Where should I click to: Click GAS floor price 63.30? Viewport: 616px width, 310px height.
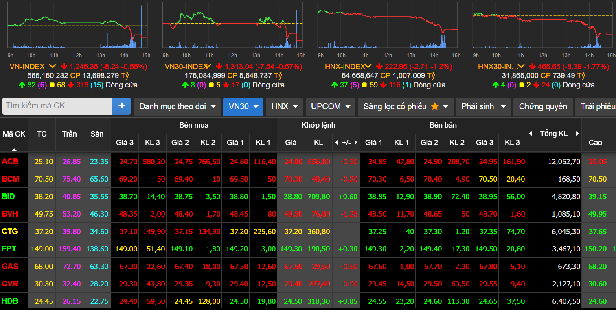point(99,267)
